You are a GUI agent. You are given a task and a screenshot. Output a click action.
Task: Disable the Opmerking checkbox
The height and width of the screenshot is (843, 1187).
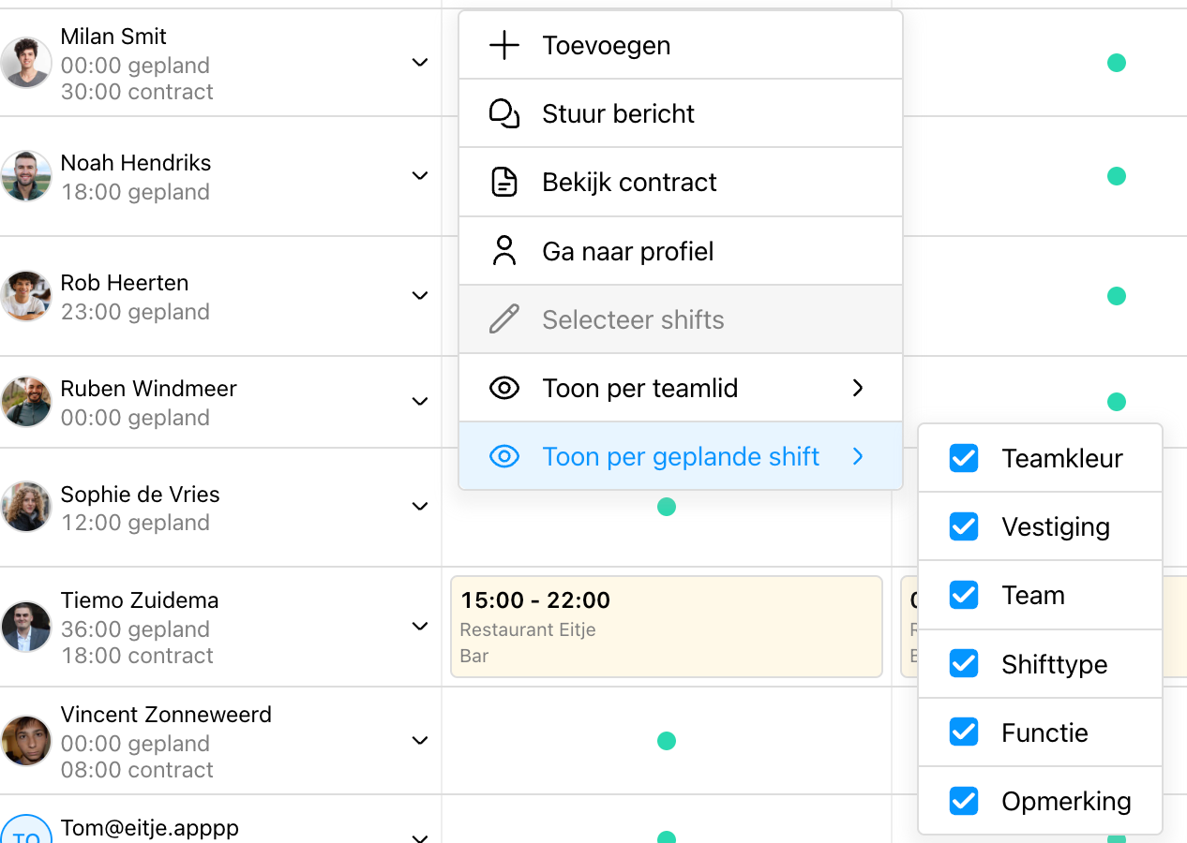[x=964, y=801]
